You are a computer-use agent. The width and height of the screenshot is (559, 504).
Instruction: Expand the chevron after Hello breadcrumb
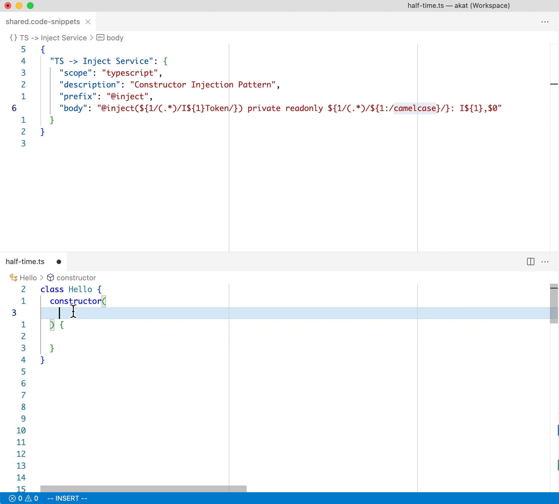(42, 278)
